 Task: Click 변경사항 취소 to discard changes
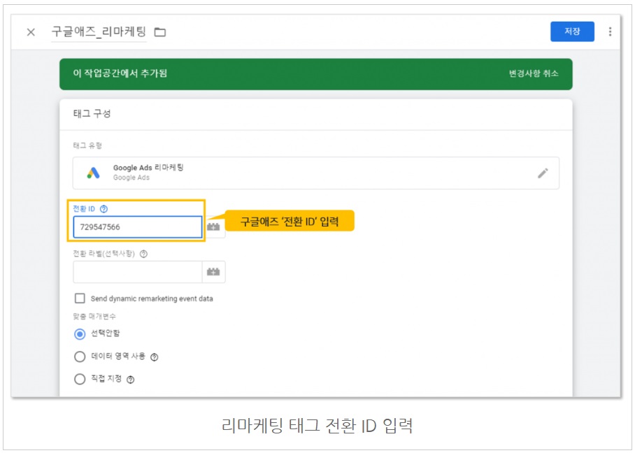534,73
